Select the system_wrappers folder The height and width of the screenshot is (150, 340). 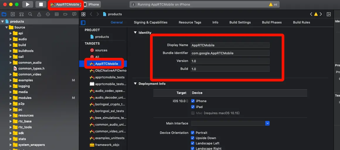[x=29, y=145]
